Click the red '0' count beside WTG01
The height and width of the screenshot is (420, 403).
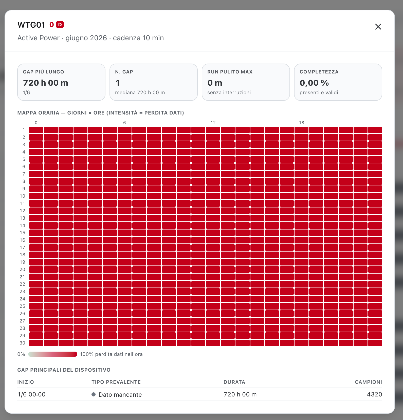[52, 25]
